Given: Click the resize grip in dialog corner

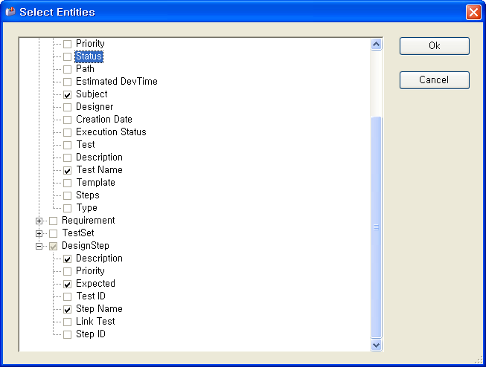Looking at the screenshot, I should [479, 360].
